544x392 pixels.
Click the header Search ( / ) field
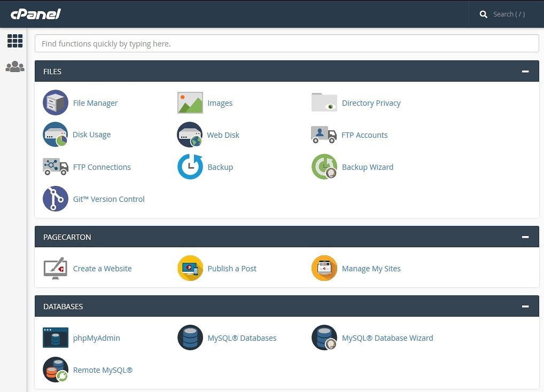coord(509,14)
